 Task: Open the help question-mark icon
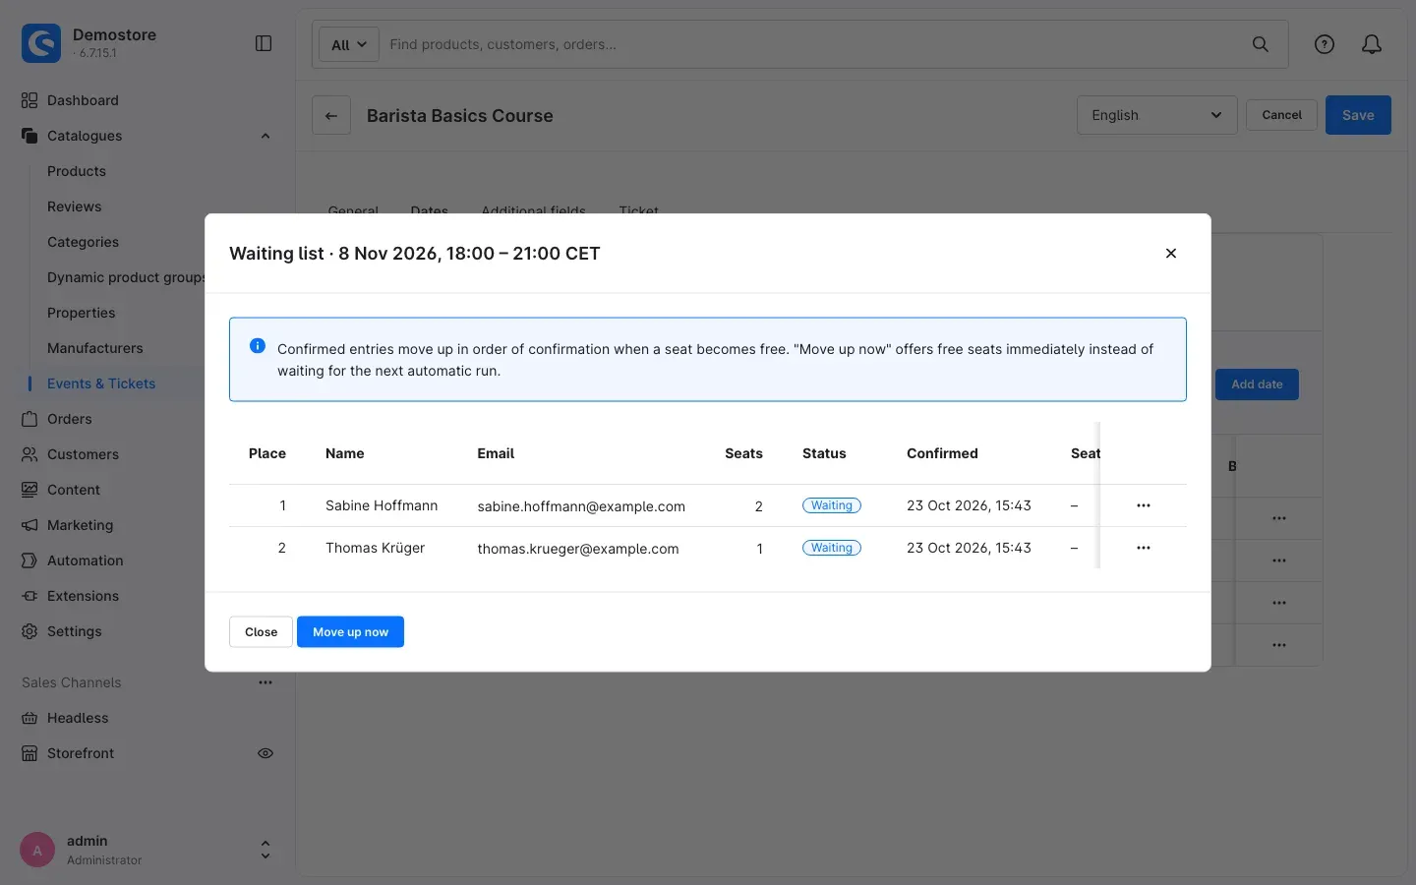(x=1325, y=44)
